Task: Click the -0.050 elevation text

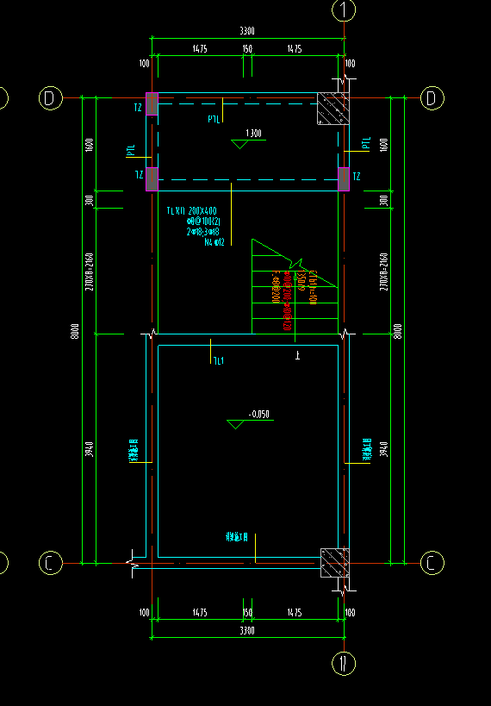Action: tap(259, 415)
